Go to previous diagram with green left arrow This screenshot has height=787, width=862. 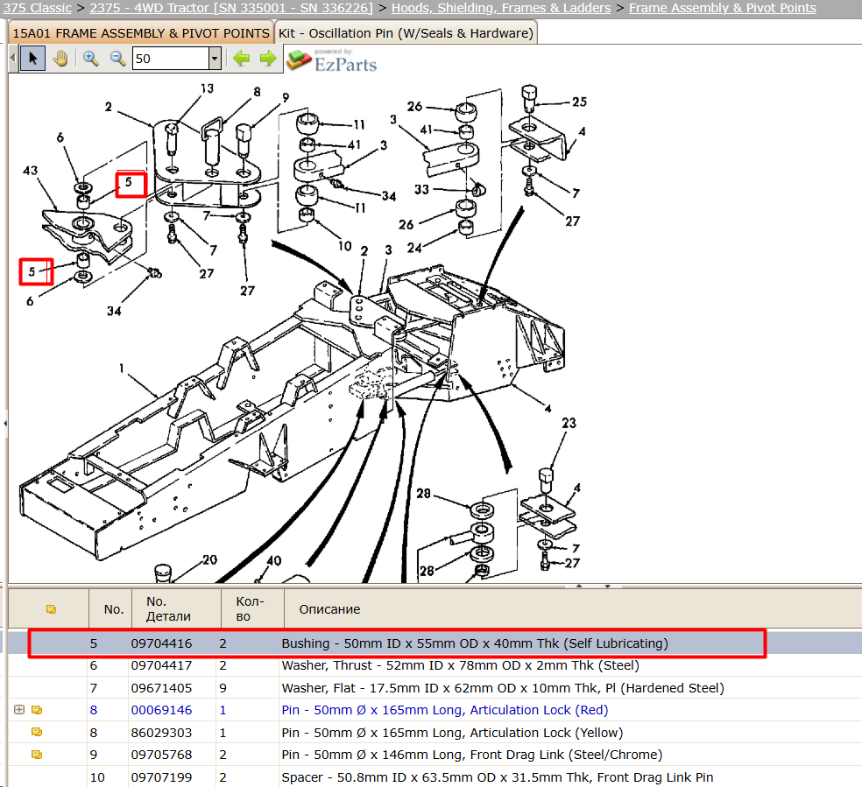pos(241,58)
